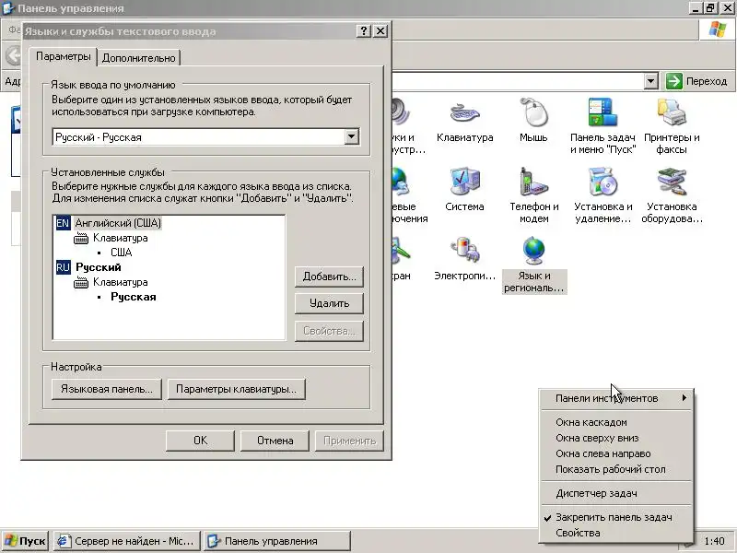The height and width of the screenshot is (553, 737).
Task: Open Установка и удаление программ icon
Action: coord(603,194)
